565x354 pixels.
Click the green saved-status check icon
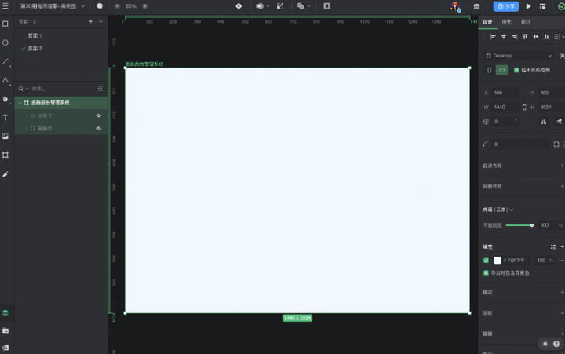click(561, 6)
